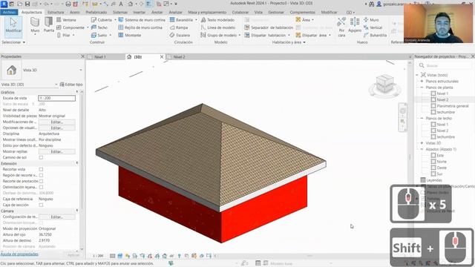Viewport: 475px width, 267px height.
Task: Select the Puerta door tool
Action: (48, 25)
